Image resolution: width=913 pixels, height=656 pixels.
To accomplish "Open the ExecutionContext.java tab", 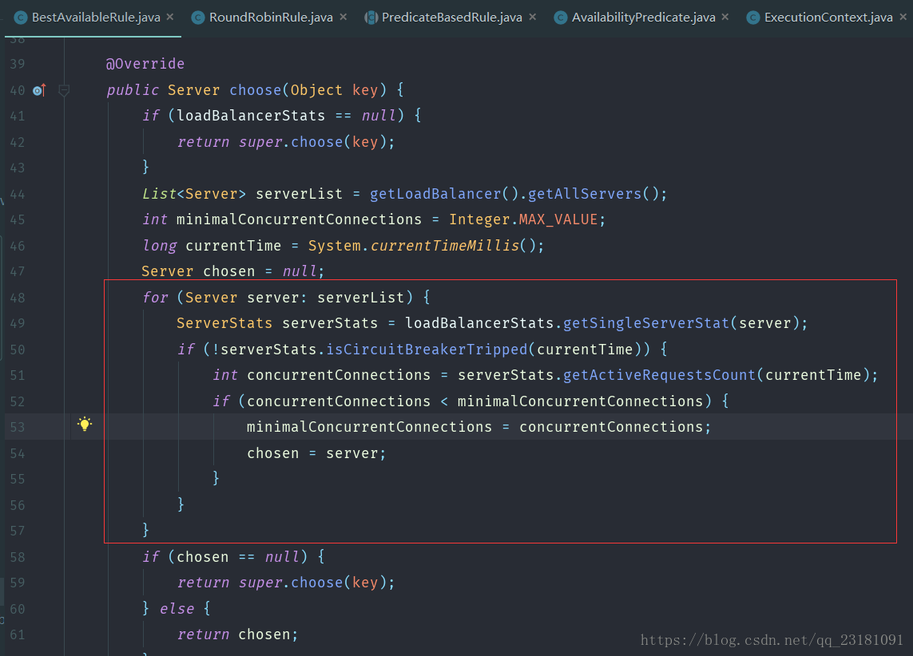I will point(828,18).
